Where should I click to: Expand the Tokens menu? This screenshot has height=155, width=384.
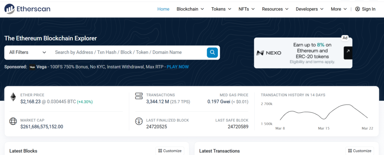221,9
